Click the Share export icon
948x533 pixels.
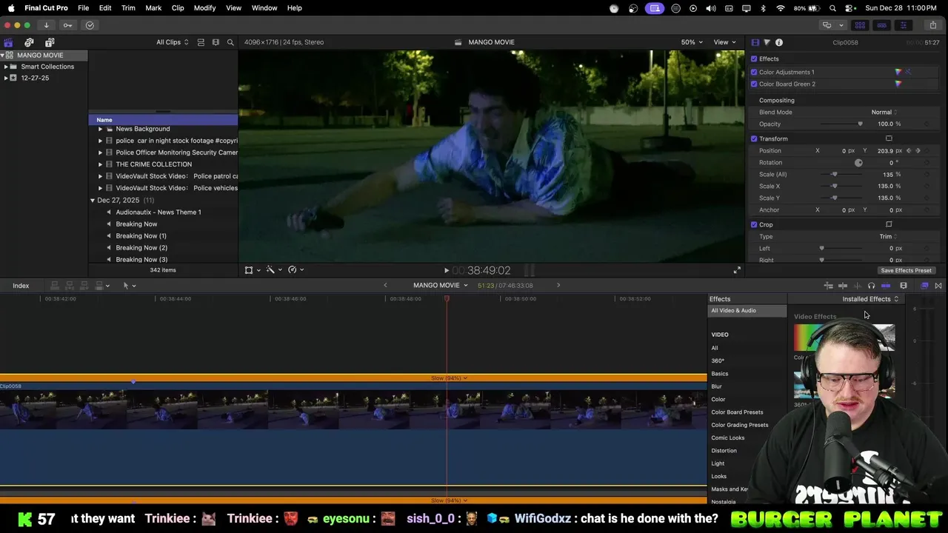point(932,25)
